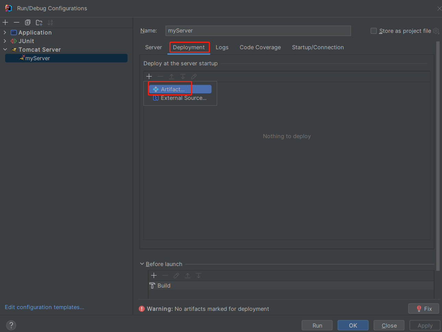Open Edit configuration templates link
442x332 pixels.
click(45, 307)
